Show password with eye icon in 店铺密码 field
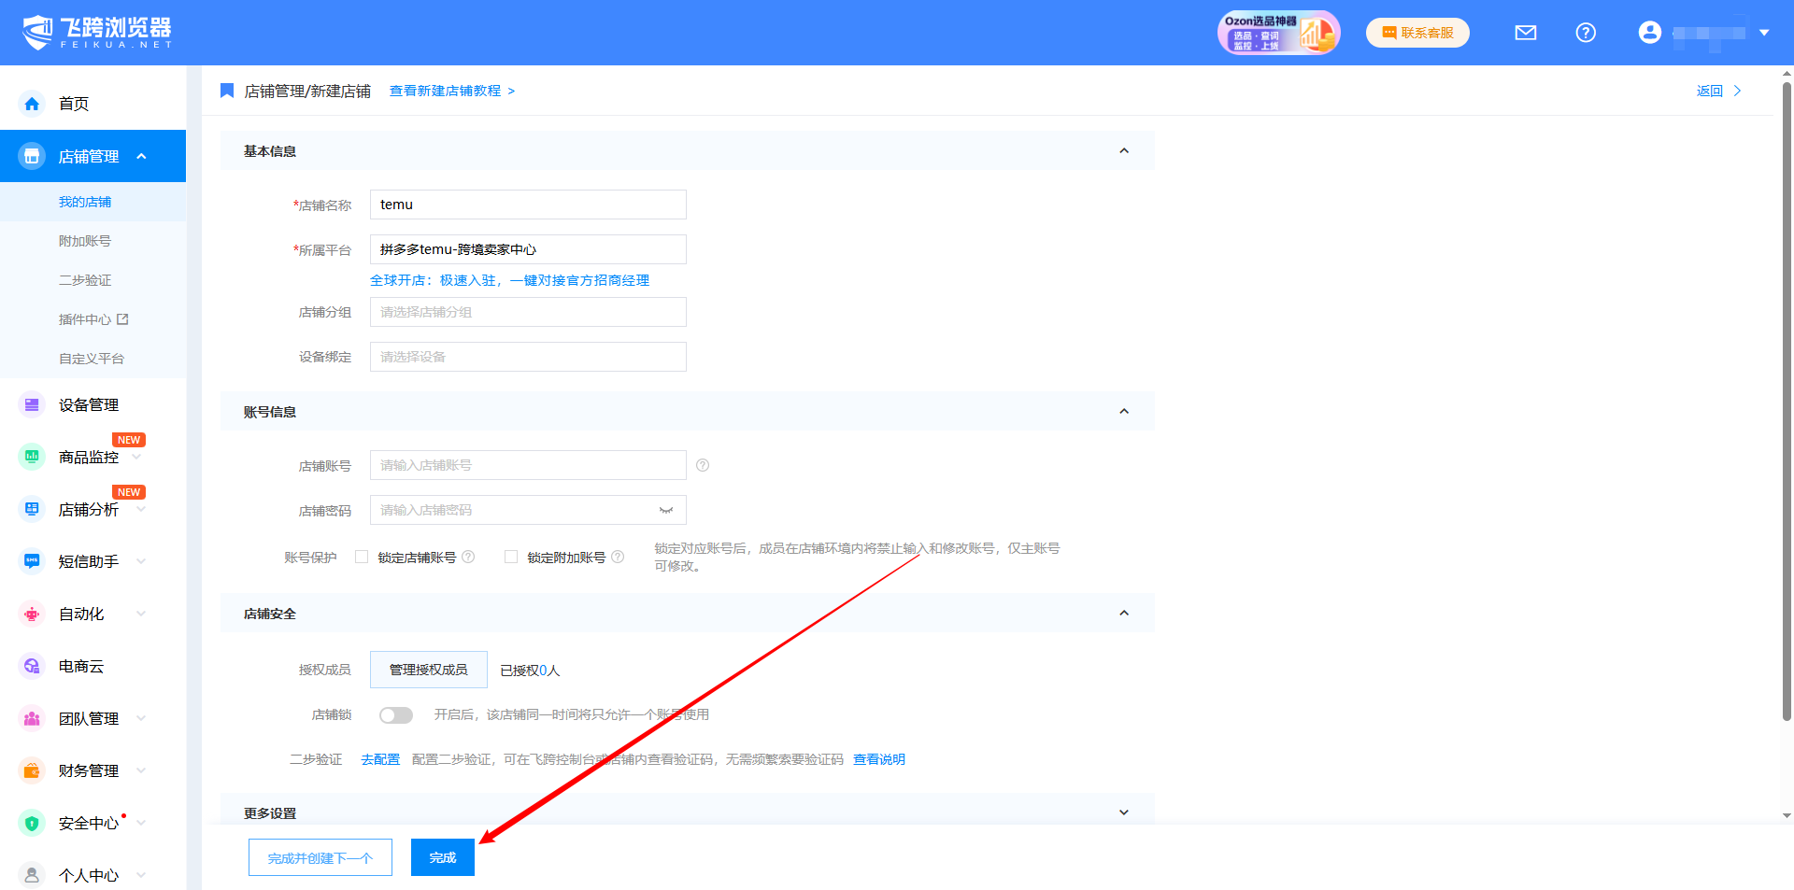The width and height of the screenshot is (1794, 890). 666,510
